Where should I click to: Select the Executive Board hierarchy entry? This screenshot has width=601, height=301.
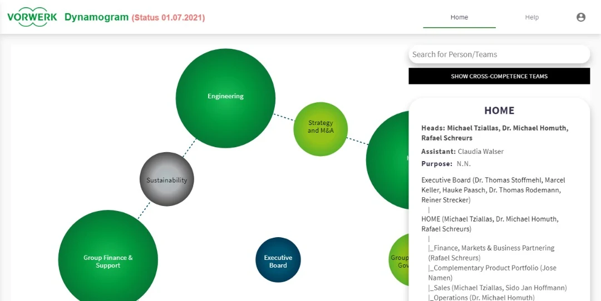[493, 190]
